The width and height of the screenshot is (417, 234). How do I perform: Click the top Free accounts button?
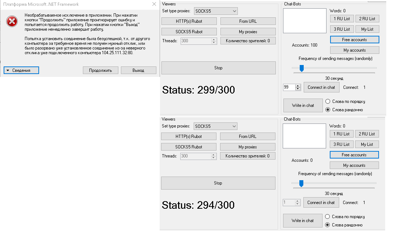[x=354, y=40]
